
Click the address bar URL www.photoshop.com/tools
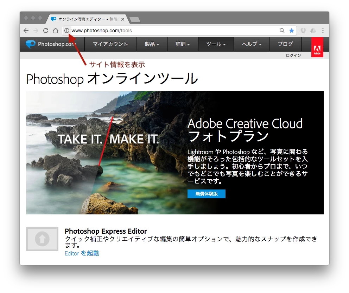[x=102, y=31]
